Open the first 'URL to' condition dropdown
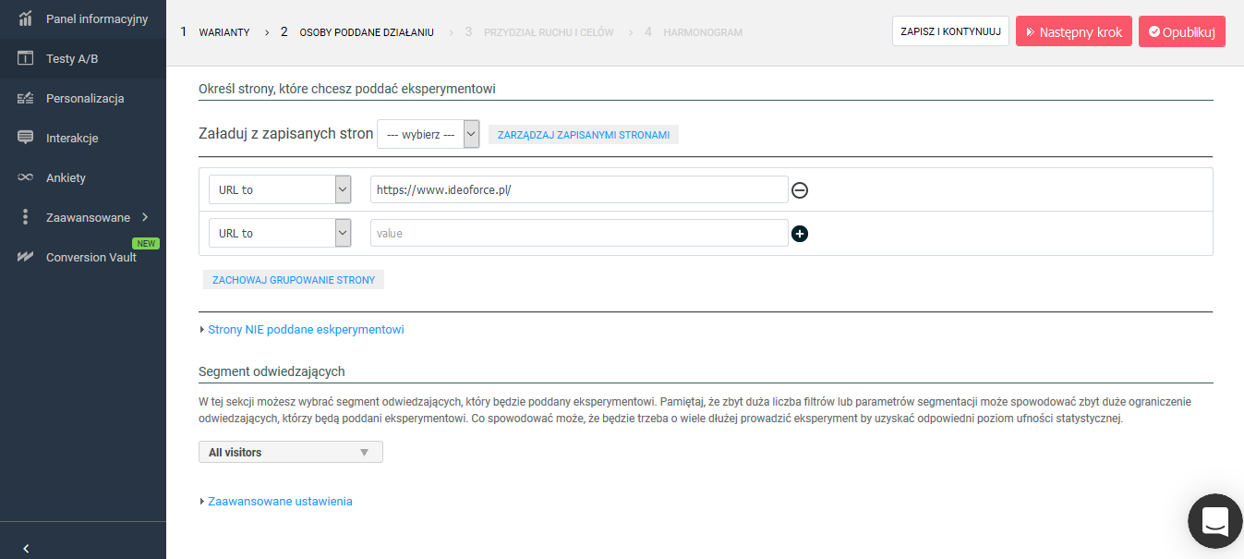 tap(279, 189)
